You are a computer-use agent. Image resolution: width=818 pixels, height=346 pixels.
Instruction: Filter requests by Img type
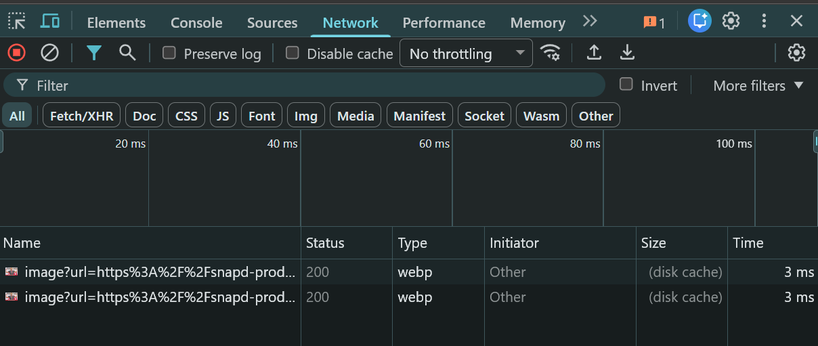(306, 116)
